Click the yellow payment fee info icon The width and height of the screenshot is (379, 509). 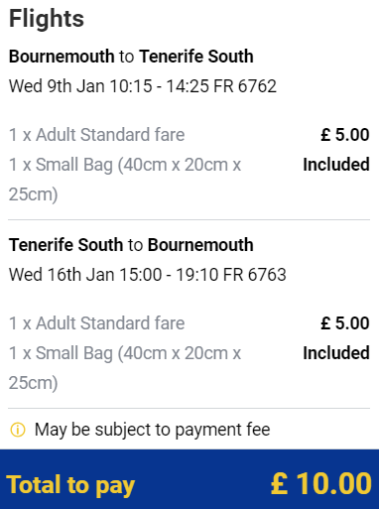pyautogui.click(x=18, y=430)
